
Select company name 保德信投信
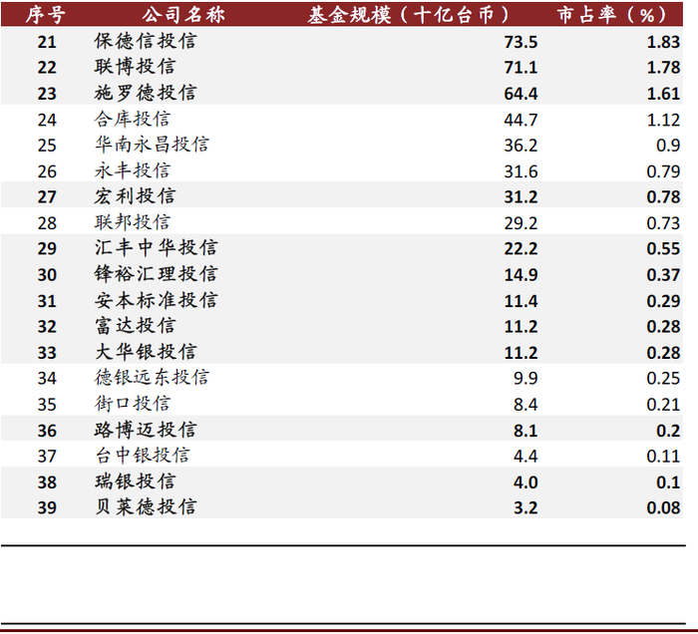[146, 41]
